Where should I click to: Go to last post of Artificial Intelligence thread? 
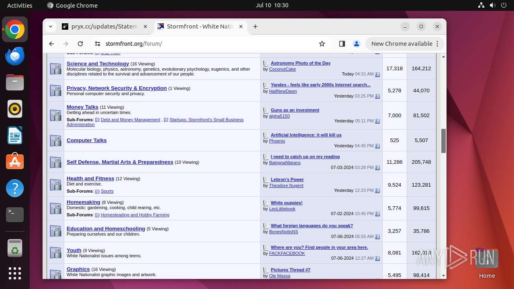coord(377,146)
